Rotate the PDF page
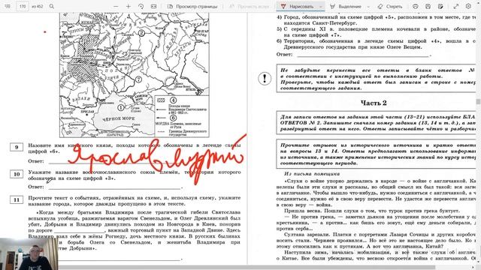481x270 pixels. coord(141,7)
